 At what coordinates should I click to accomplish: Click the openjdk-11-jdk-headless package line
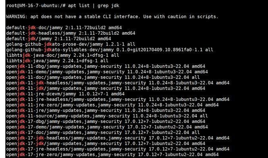click(x=118, y=83)
